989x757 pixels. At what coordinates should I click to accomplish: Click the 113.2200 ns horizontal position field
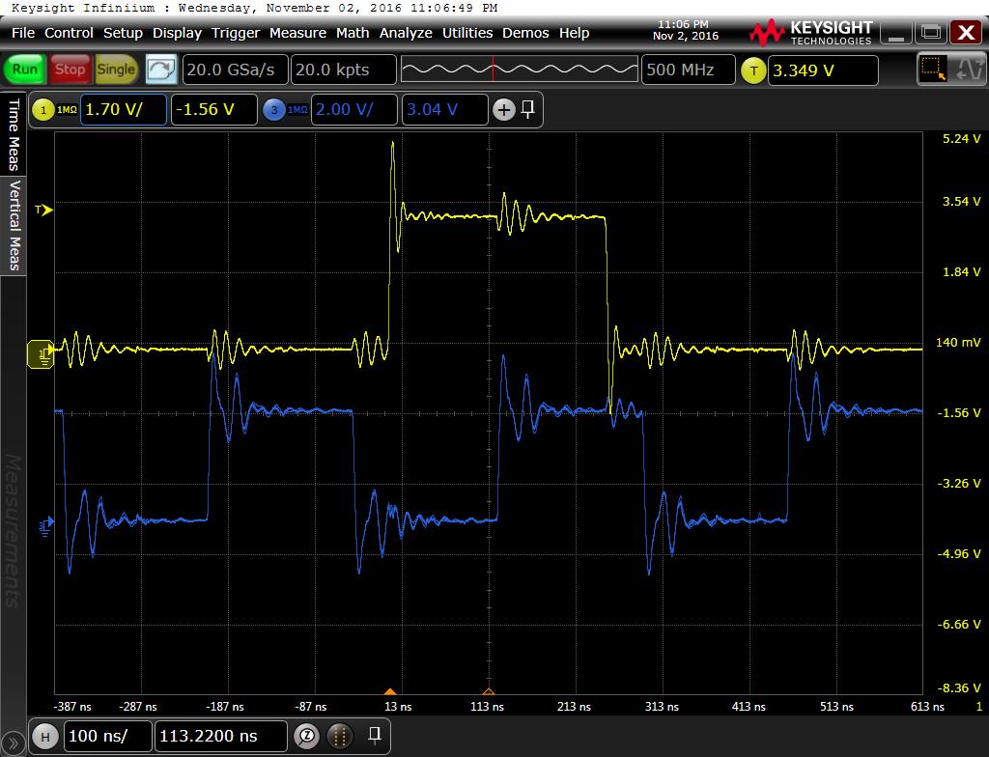tap(221, 736)
